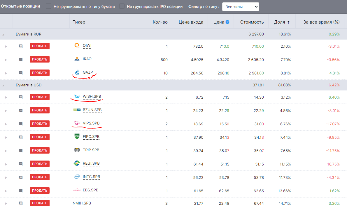Screen dimensions: 347x210
Task: Click the Wish logo icon
Action: click(77, 97)
